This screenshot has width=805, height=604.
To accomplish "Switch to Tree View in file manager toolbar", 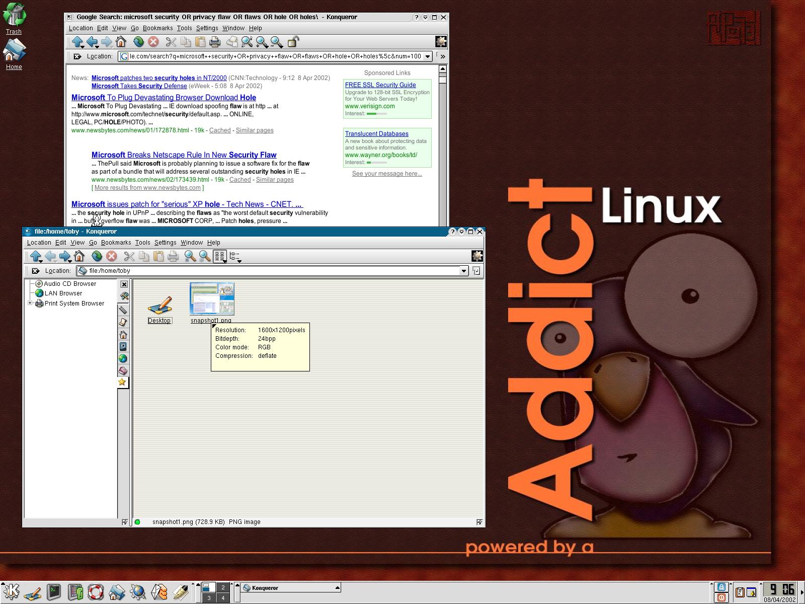I will click(x=235, y=257).
